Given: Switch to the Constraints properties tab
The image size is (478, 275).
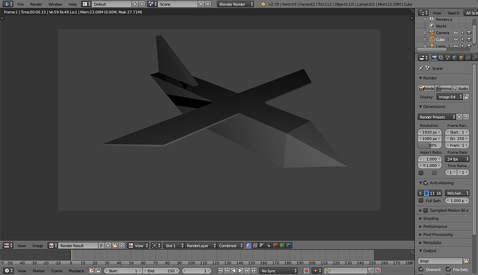Looking at the screenshot, I should (468, 57).
